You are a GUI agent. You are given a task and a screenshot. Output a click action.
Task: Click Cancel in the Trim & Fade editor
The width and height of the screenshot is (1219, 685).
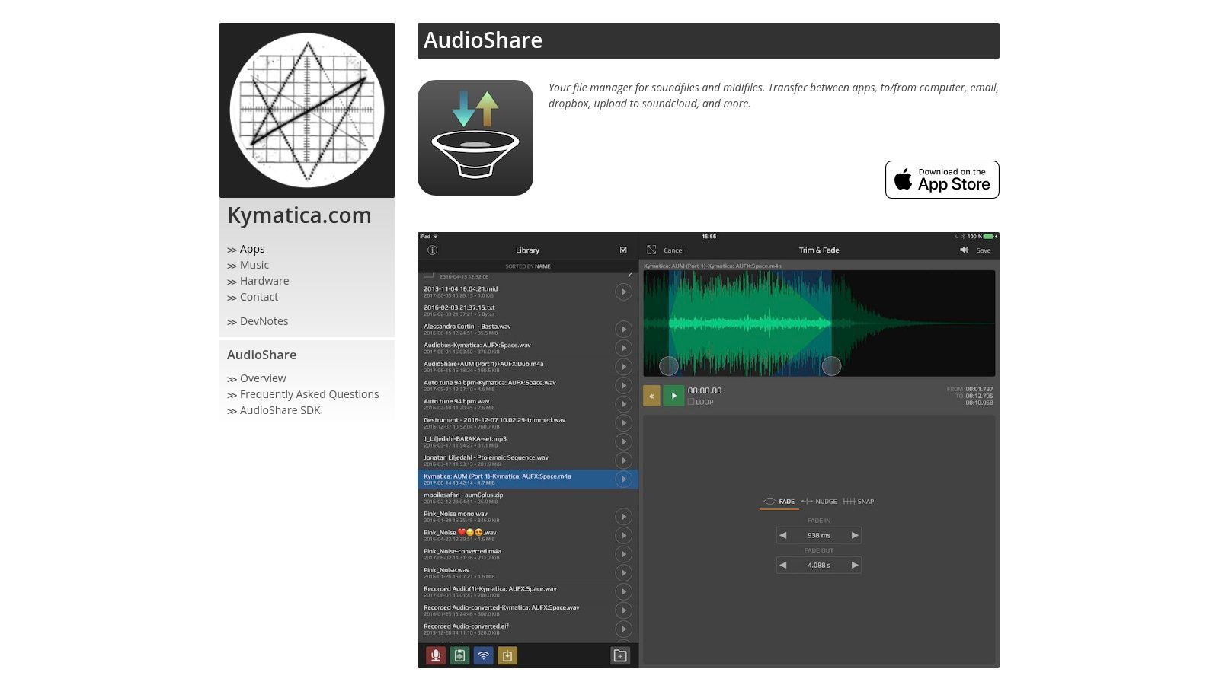click(673, 250)
